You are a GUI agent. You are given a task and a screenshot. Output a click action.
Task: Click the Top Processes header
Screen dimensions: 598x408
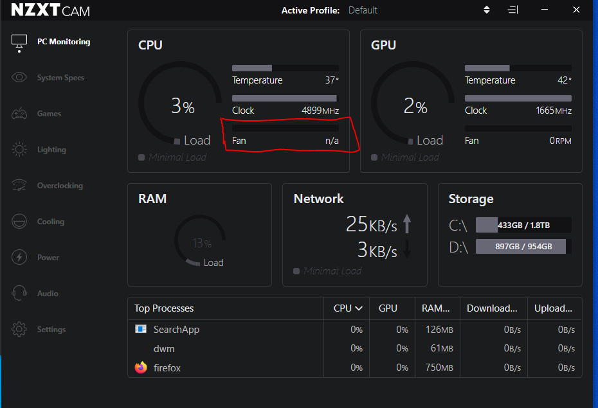click(164, 308)
